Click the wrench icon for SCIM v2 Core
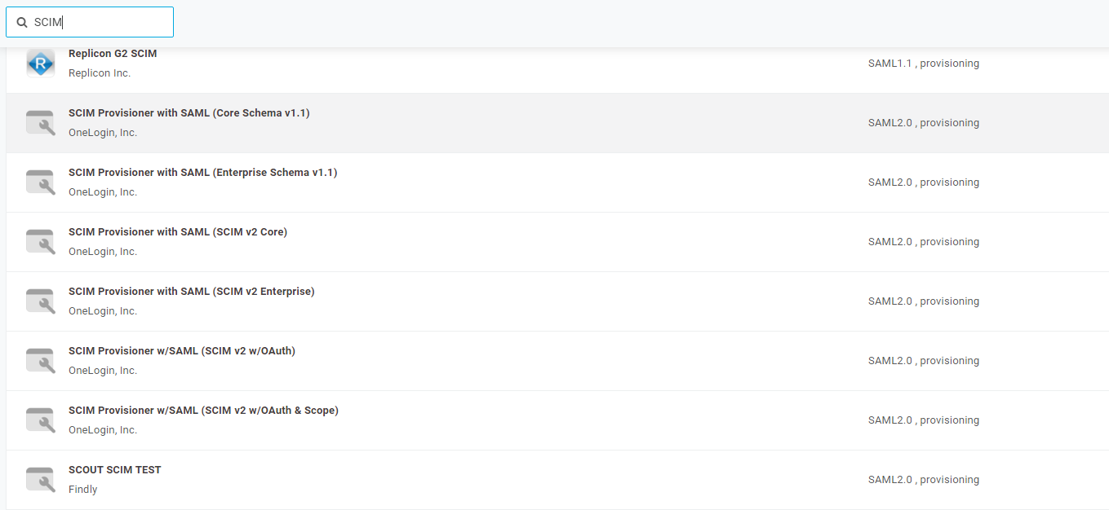The image size is (1109, 510). point(40,241)
